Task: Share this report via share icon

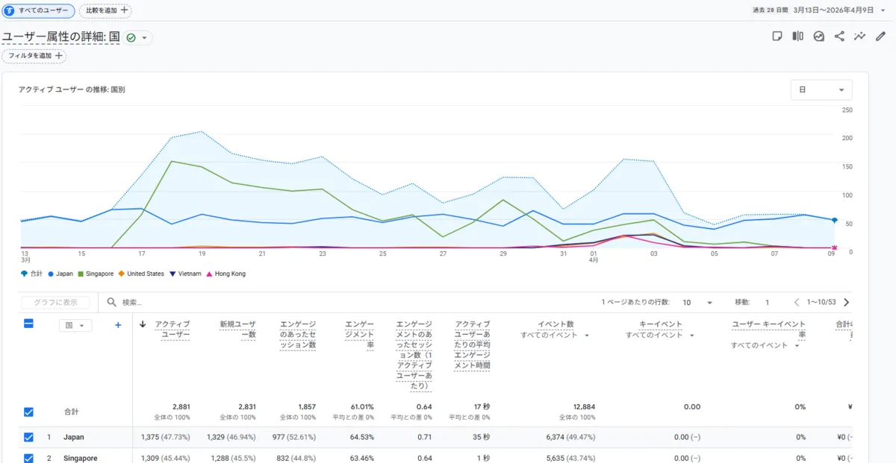Action: [839, 36]
